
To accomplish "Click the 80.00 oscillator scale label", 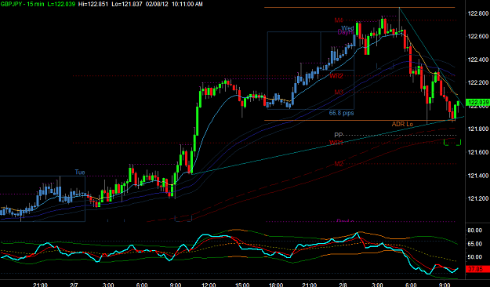I will (x=474, y=231).
